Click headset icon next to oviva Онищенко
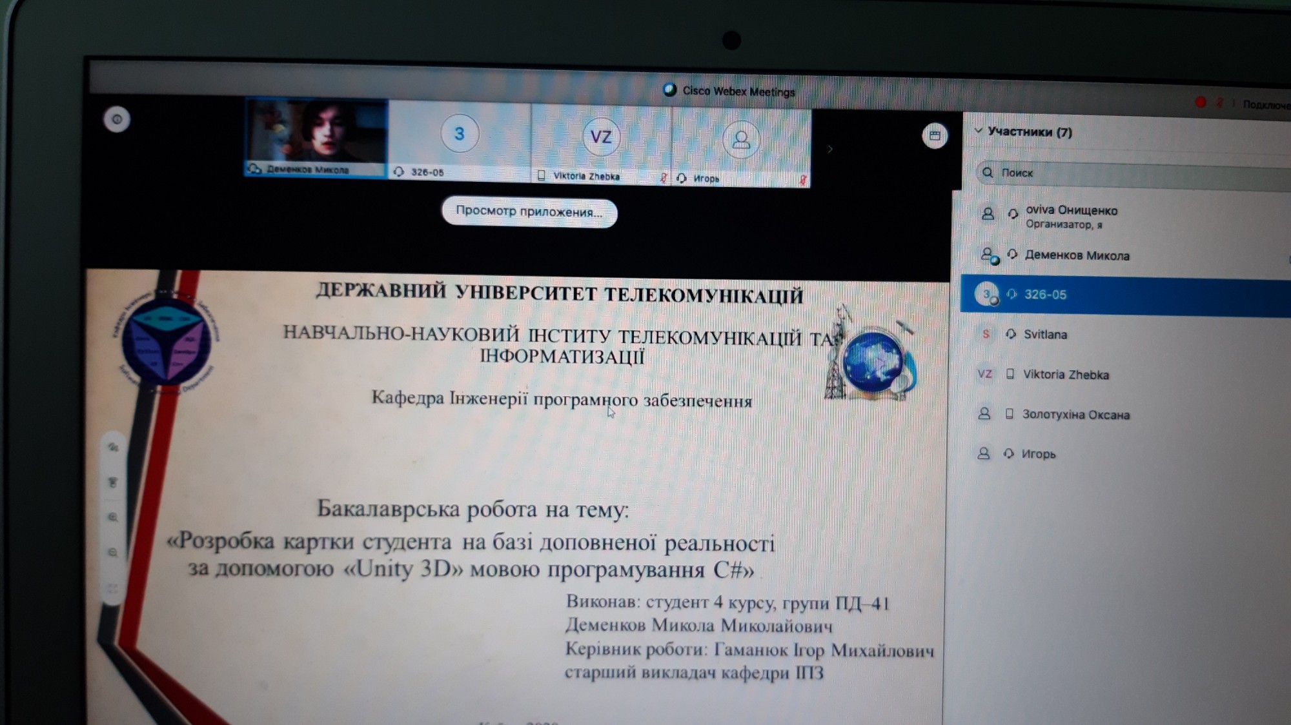The height and width of the screenshot is (725, 1291). [x=1013, y=214]
